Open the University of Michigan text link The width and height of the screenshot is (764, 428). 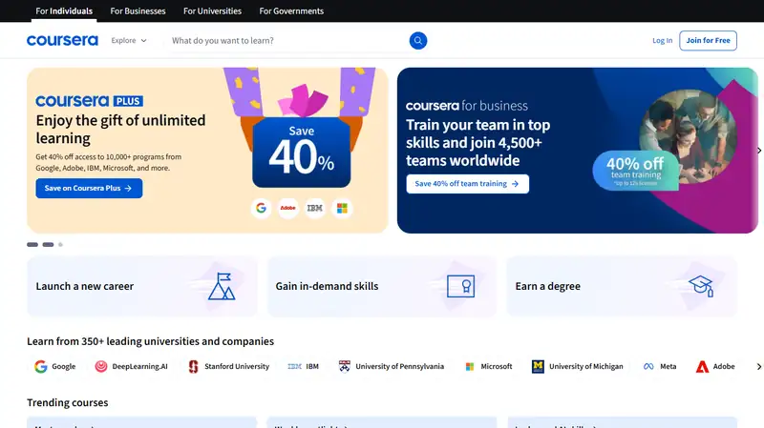coord(586,366)
